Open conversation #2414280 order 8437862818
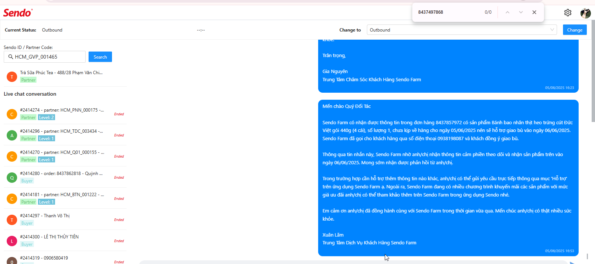 [65, 177]
